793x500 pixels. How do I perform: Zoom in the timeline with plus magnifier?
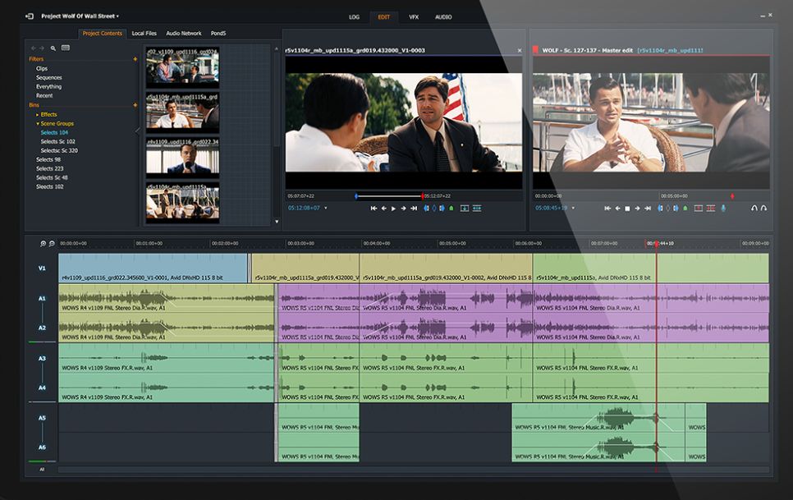[43, 244]
